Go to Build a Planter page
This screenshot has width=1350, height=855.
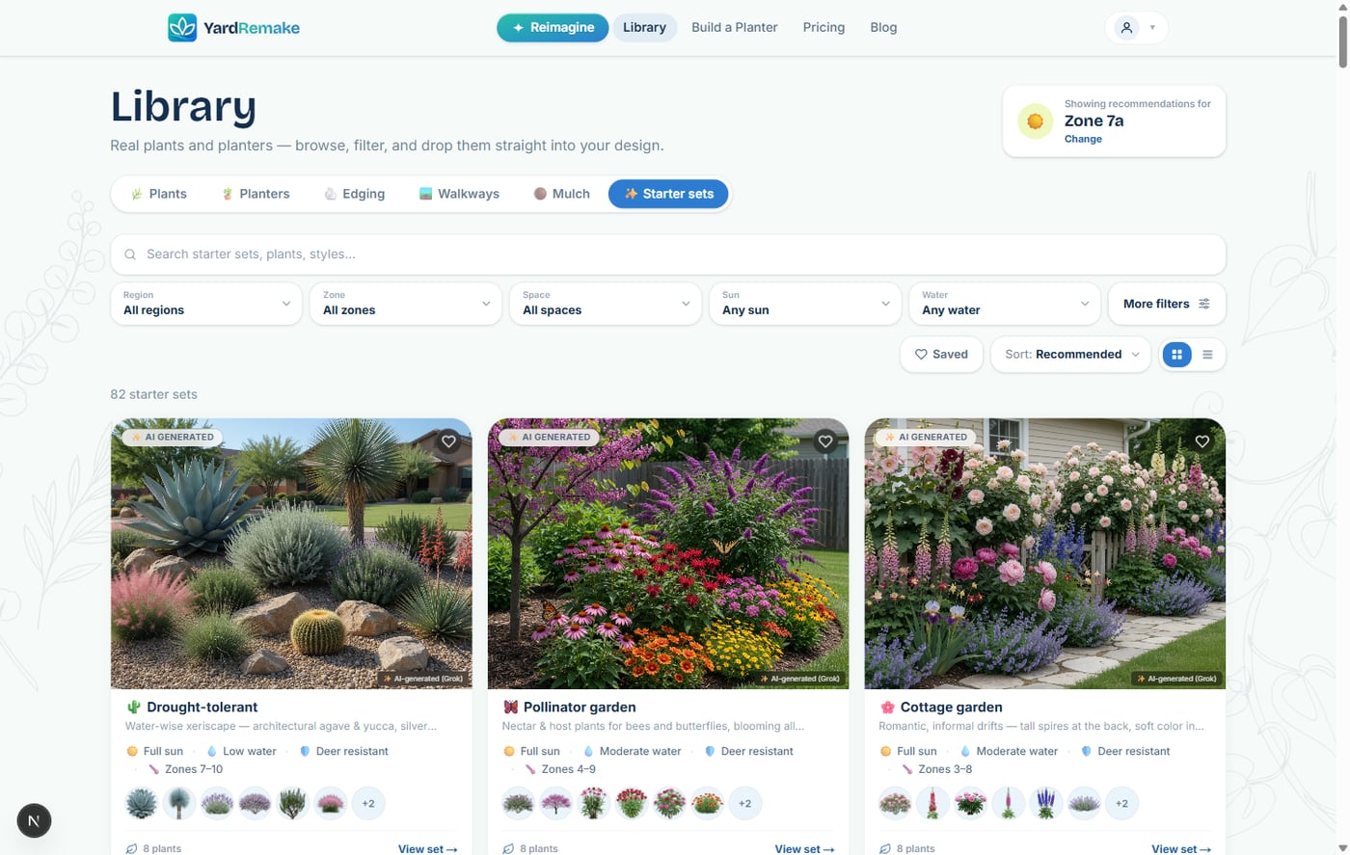(734, 28)
